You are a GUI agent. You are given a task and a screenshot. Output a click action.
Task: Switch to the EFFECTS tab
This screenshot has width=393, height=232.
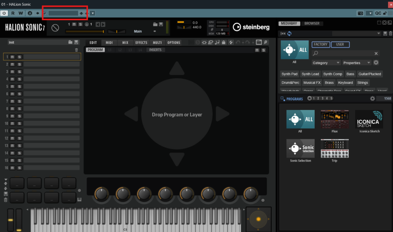click(141, 42)
